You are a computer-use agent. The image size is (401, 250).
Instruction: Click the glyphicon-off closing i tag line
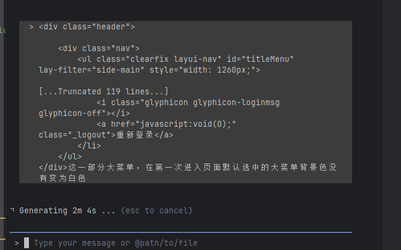click(84, 113)
